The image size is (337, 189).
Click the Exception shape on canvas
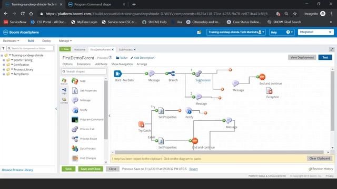click(x=269, y=91)
